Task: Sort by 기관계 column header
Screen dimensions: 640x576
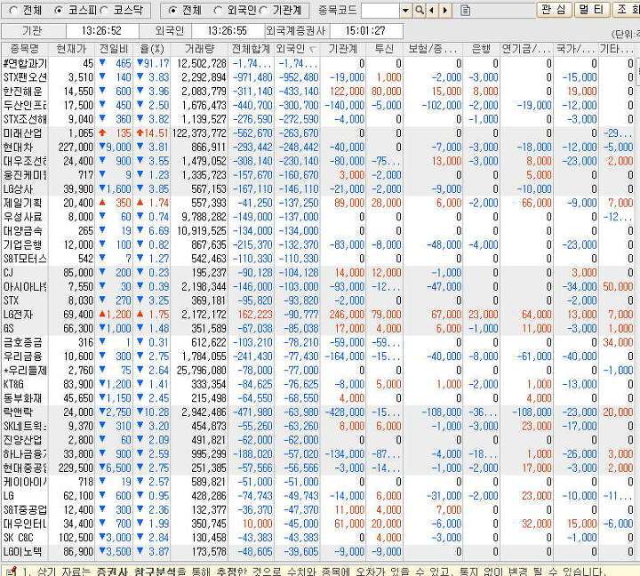Action: [343, 50]
